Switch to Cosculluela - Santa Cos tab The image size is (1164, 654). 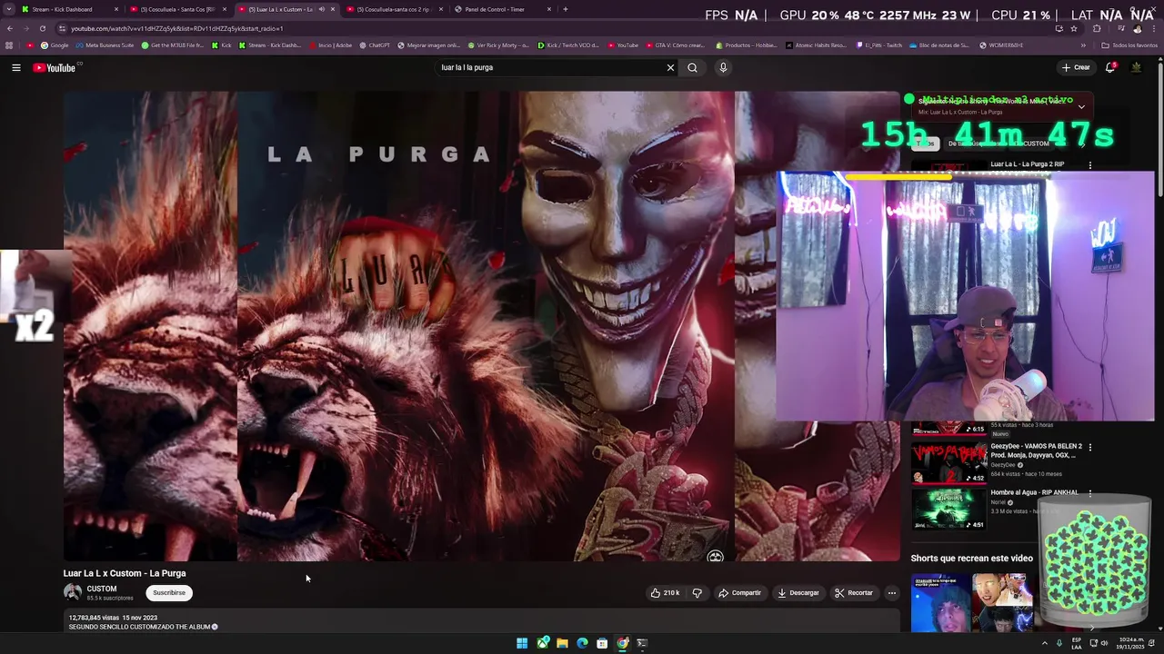177,9
